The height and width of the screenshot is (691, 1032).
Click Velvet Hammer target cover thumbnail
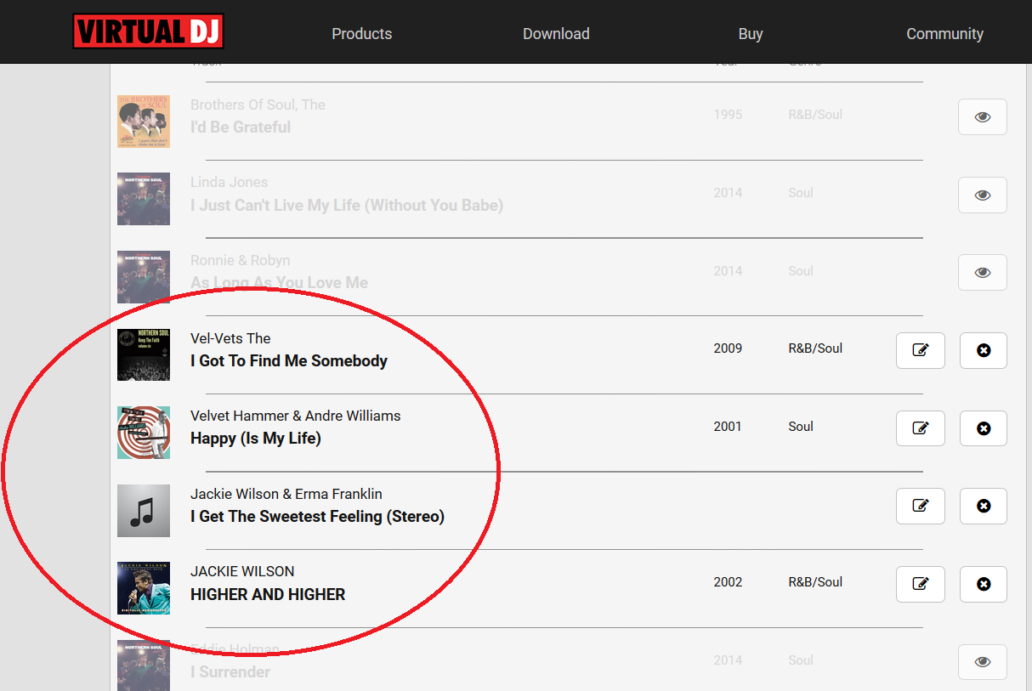pyautogui.click(x=144, y=433)
